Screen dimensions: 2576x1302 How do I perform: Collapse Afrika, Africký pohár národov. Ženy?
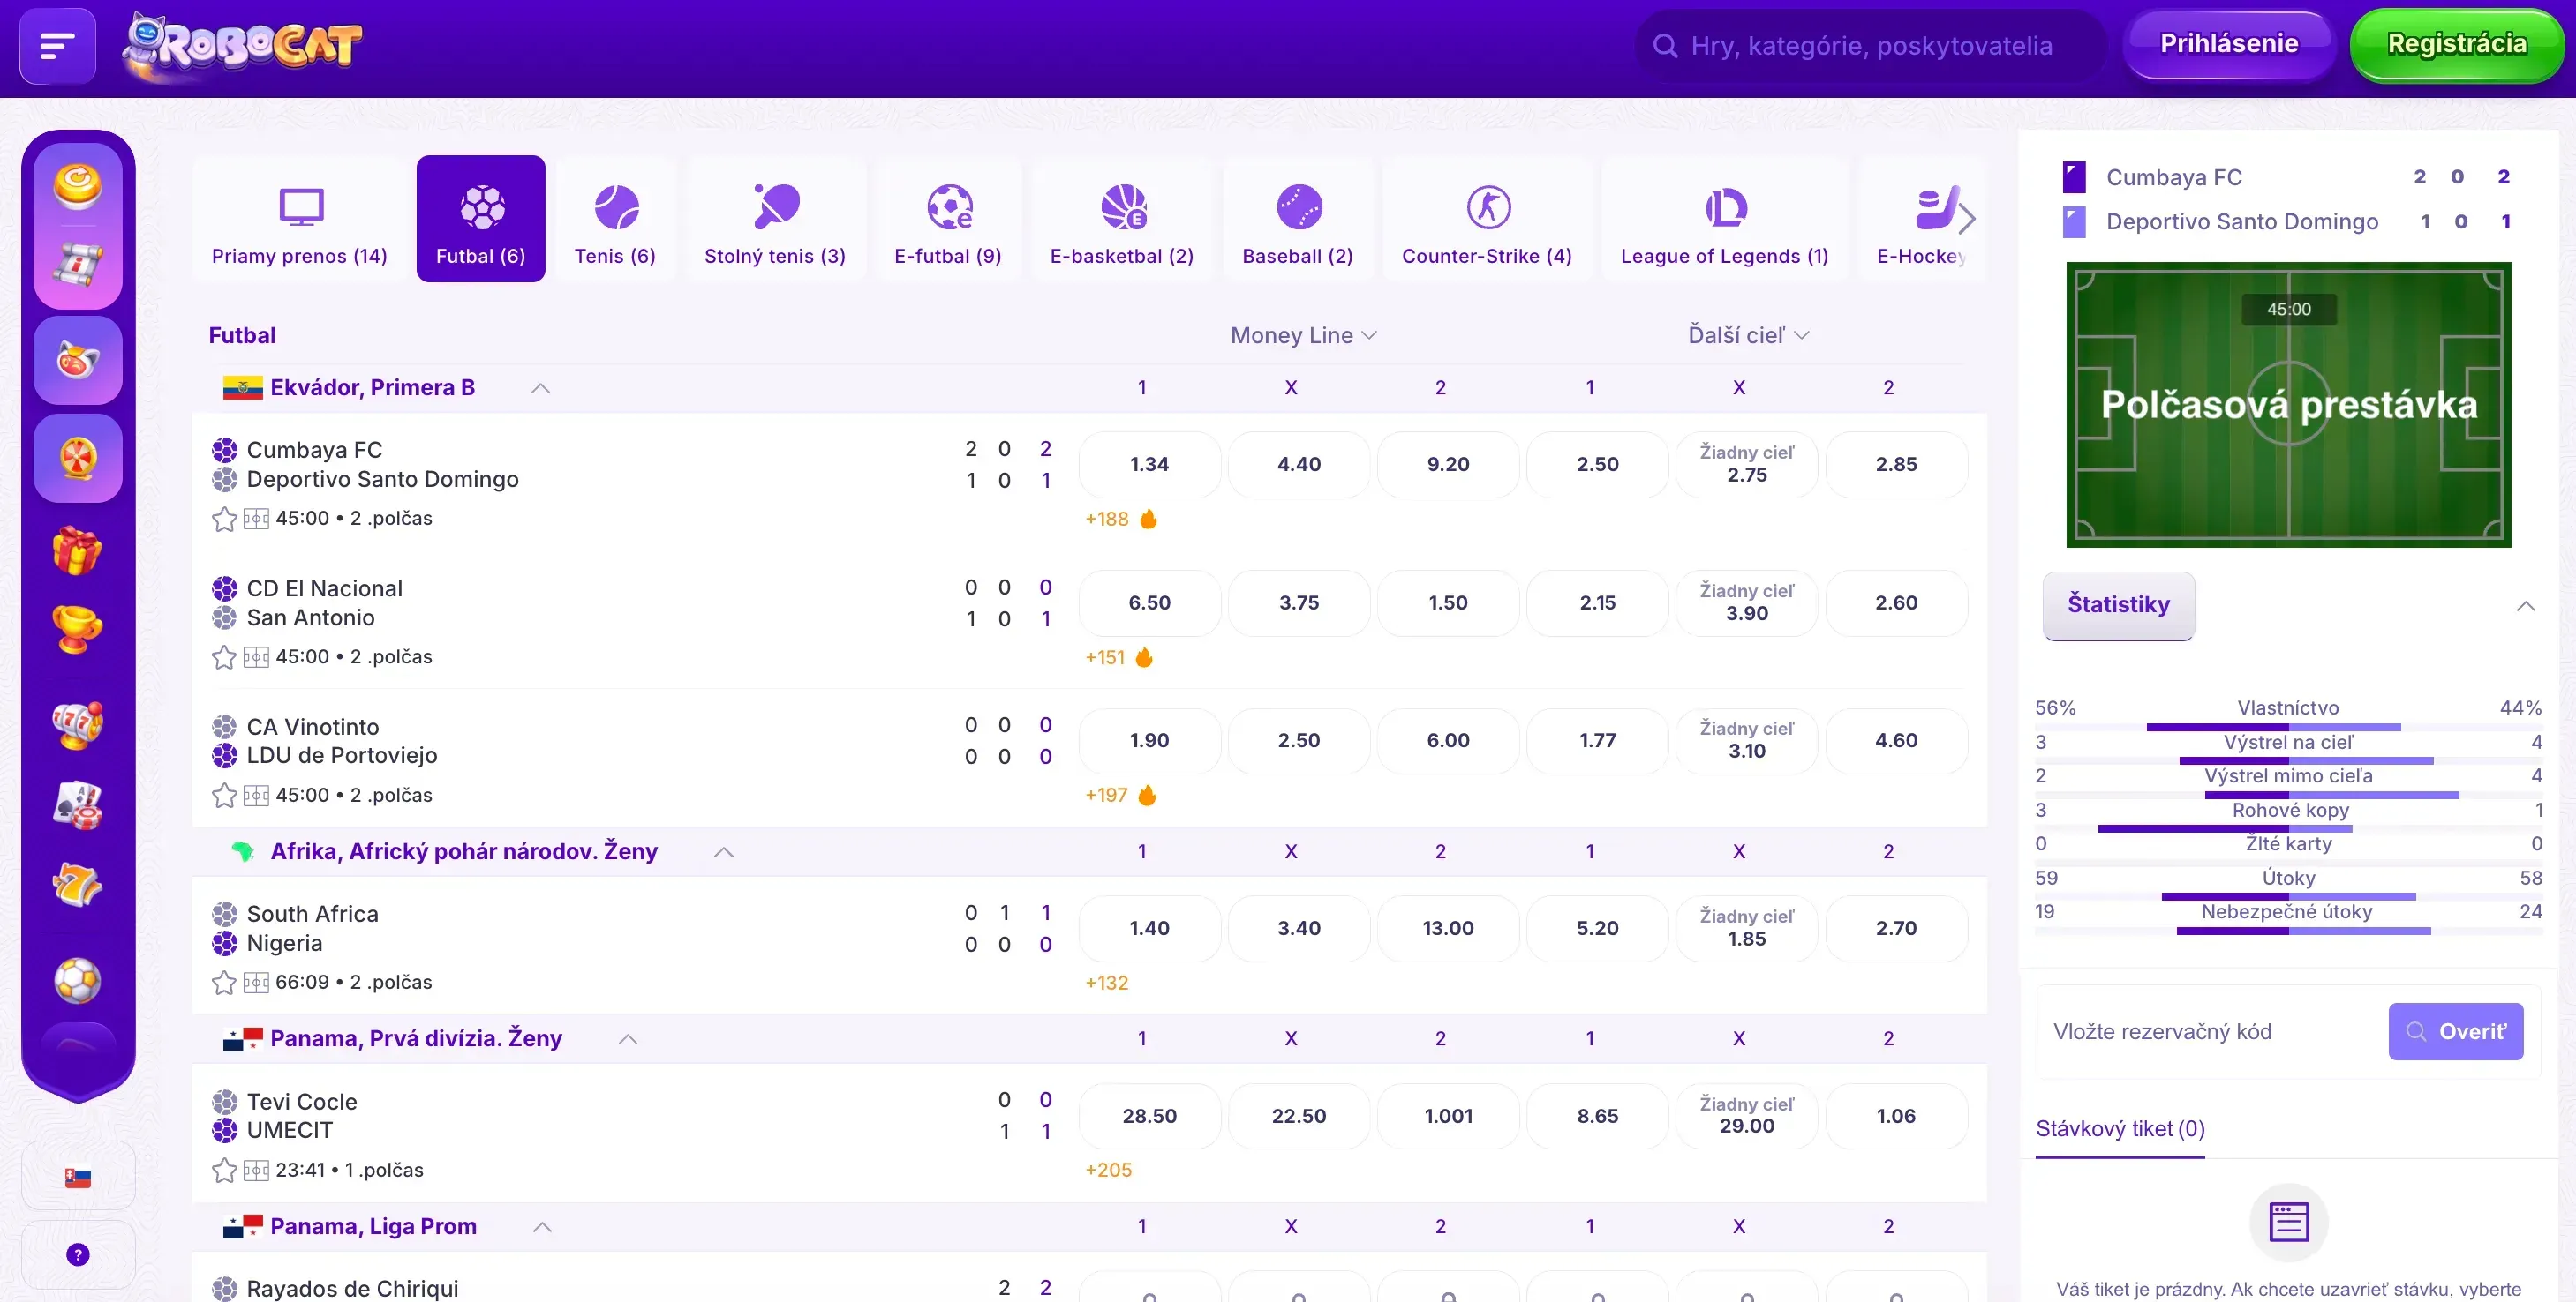pyautogui.click(x=724, y=852)
